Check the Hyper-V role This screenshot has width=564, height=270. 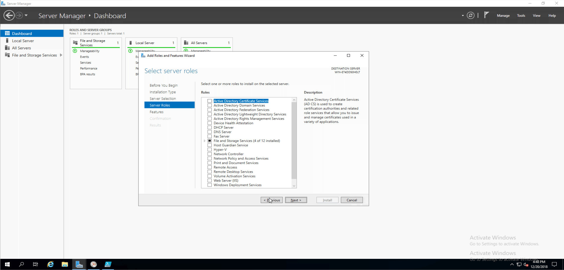[210, 150]
